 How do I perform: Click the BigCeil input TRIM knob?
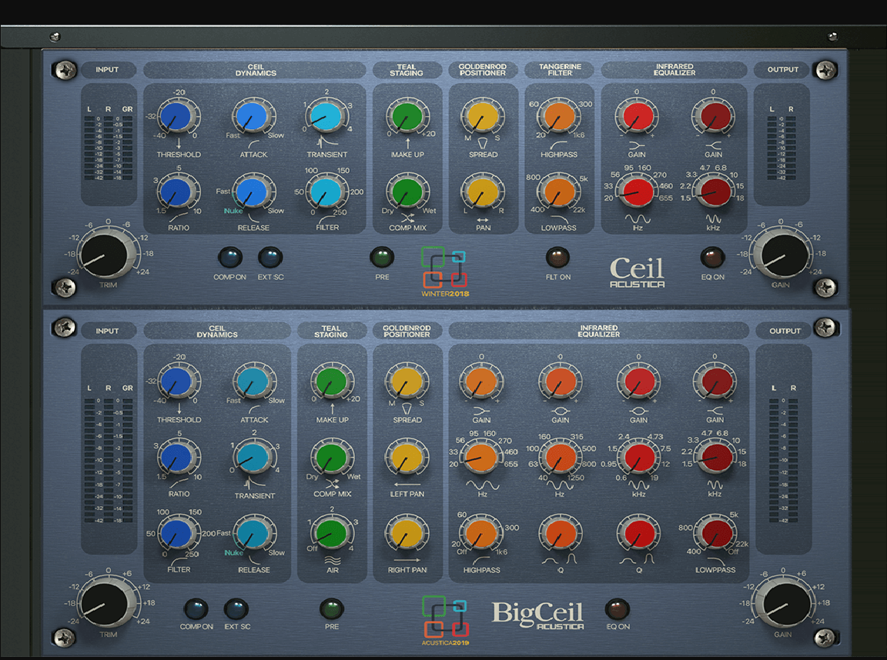point(105,604)
